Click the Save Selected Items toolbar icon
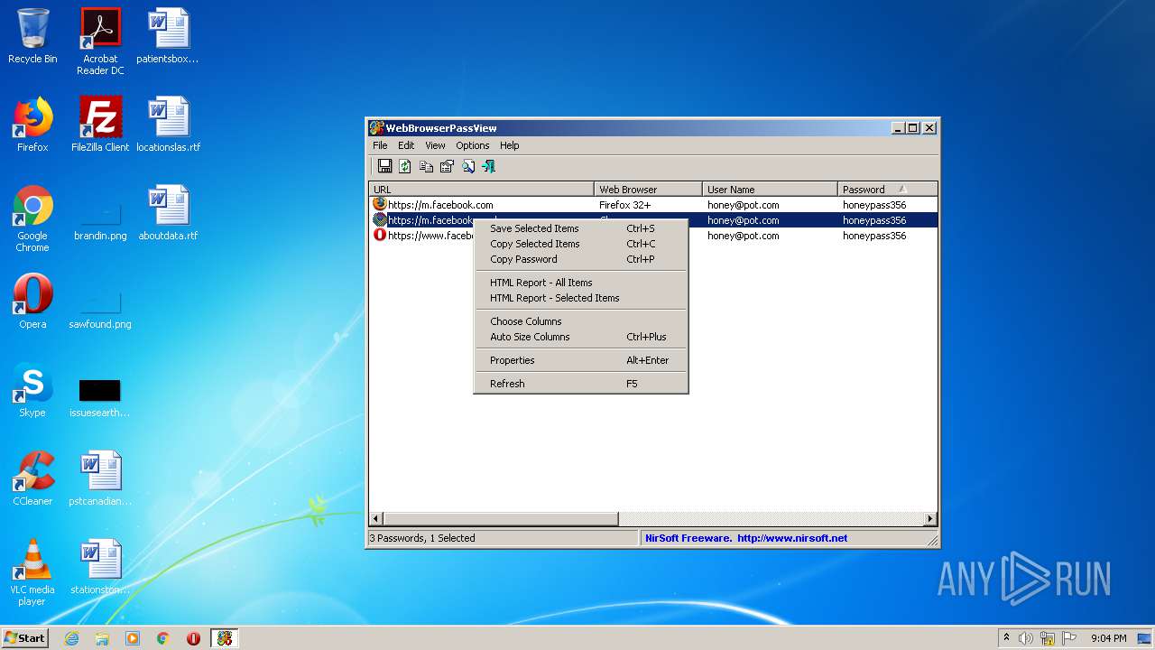 385,166
